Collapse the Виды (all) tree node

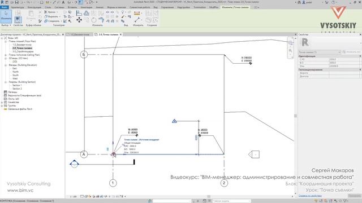coord(2,38)
